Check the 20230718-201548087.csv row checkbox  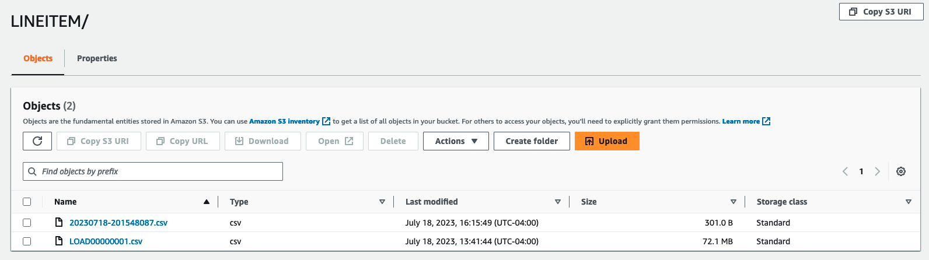27,223
